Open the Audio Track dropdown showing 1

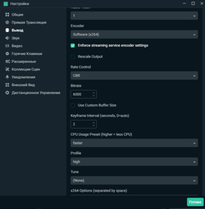pos(134,16)
